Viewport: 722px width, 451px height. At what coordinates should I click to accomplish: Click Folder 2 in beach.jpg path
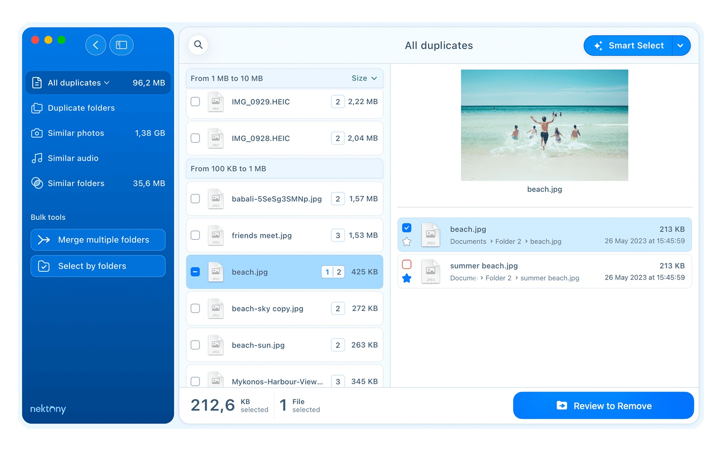[508, 241]
